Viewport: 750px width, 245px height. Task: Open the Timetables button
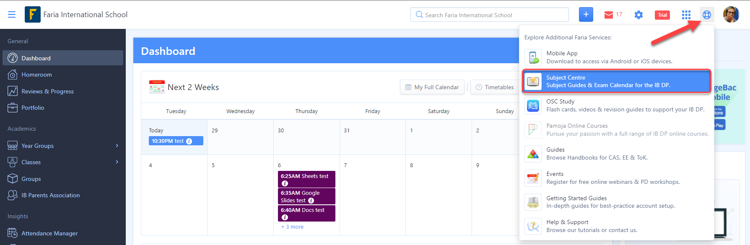pyautogui.click(x=495, y=87)
